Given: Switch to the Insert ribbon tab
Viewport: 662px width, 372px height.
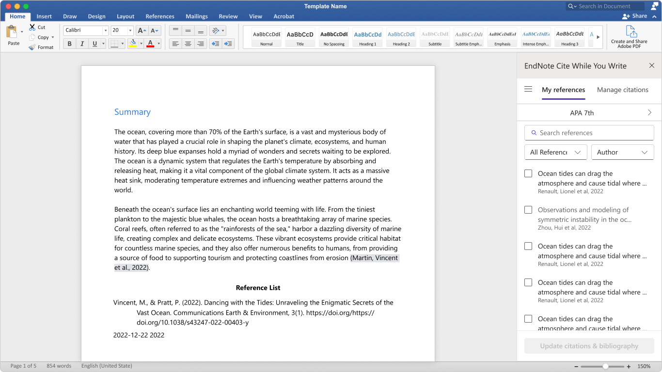Looking at the screenshot, I should [x=44, y=16].
